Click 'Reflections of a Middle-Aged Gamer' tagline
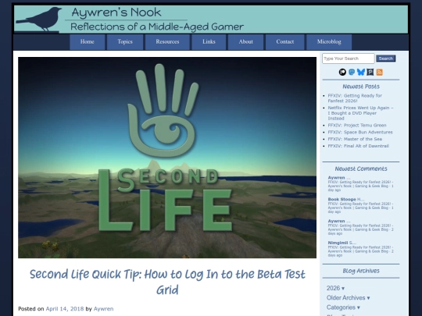 tap(157, 27)
